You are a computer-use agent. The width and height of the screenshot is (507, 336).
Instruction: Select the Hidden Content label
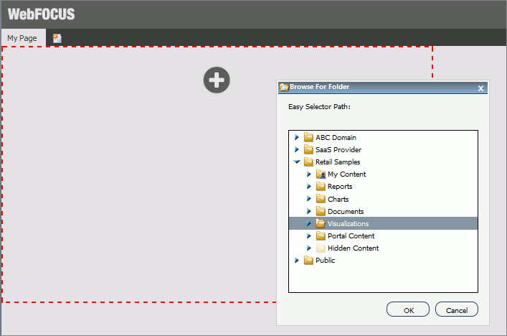point(353,248)
